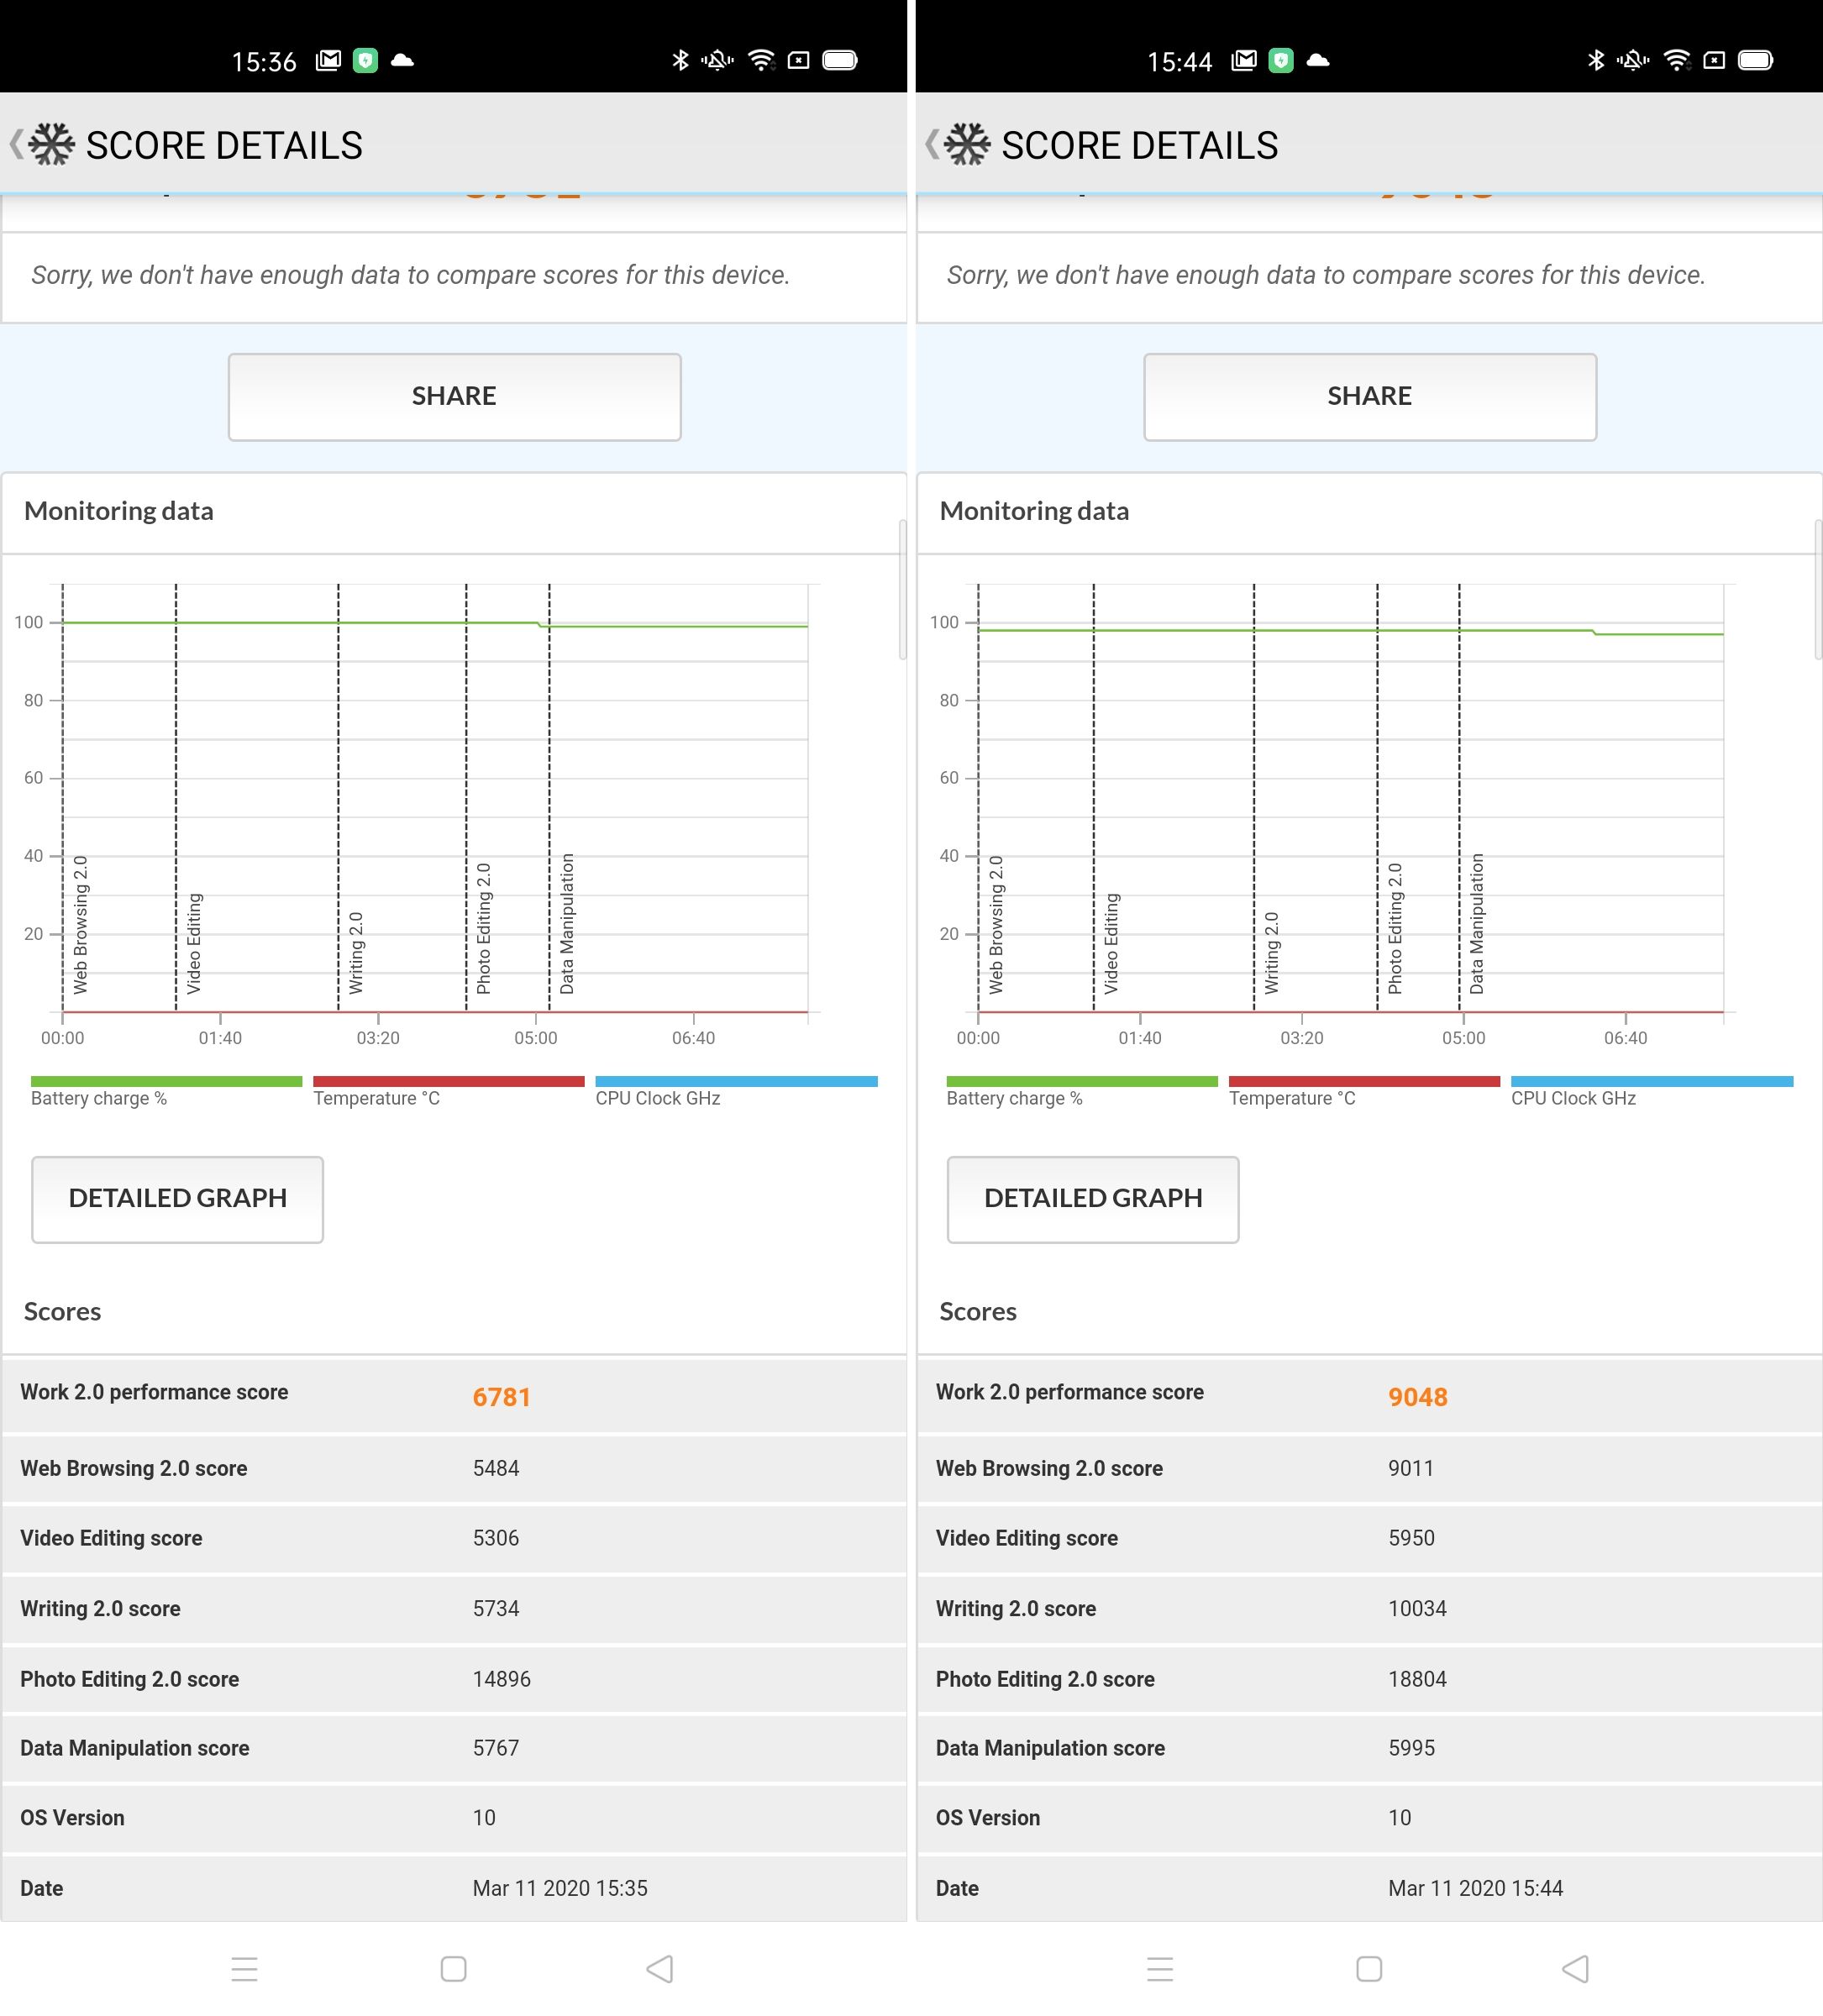The image size is (1823, 2016).
Task: Tap snowflake logo in left header
Action: (x=52, y=144)
